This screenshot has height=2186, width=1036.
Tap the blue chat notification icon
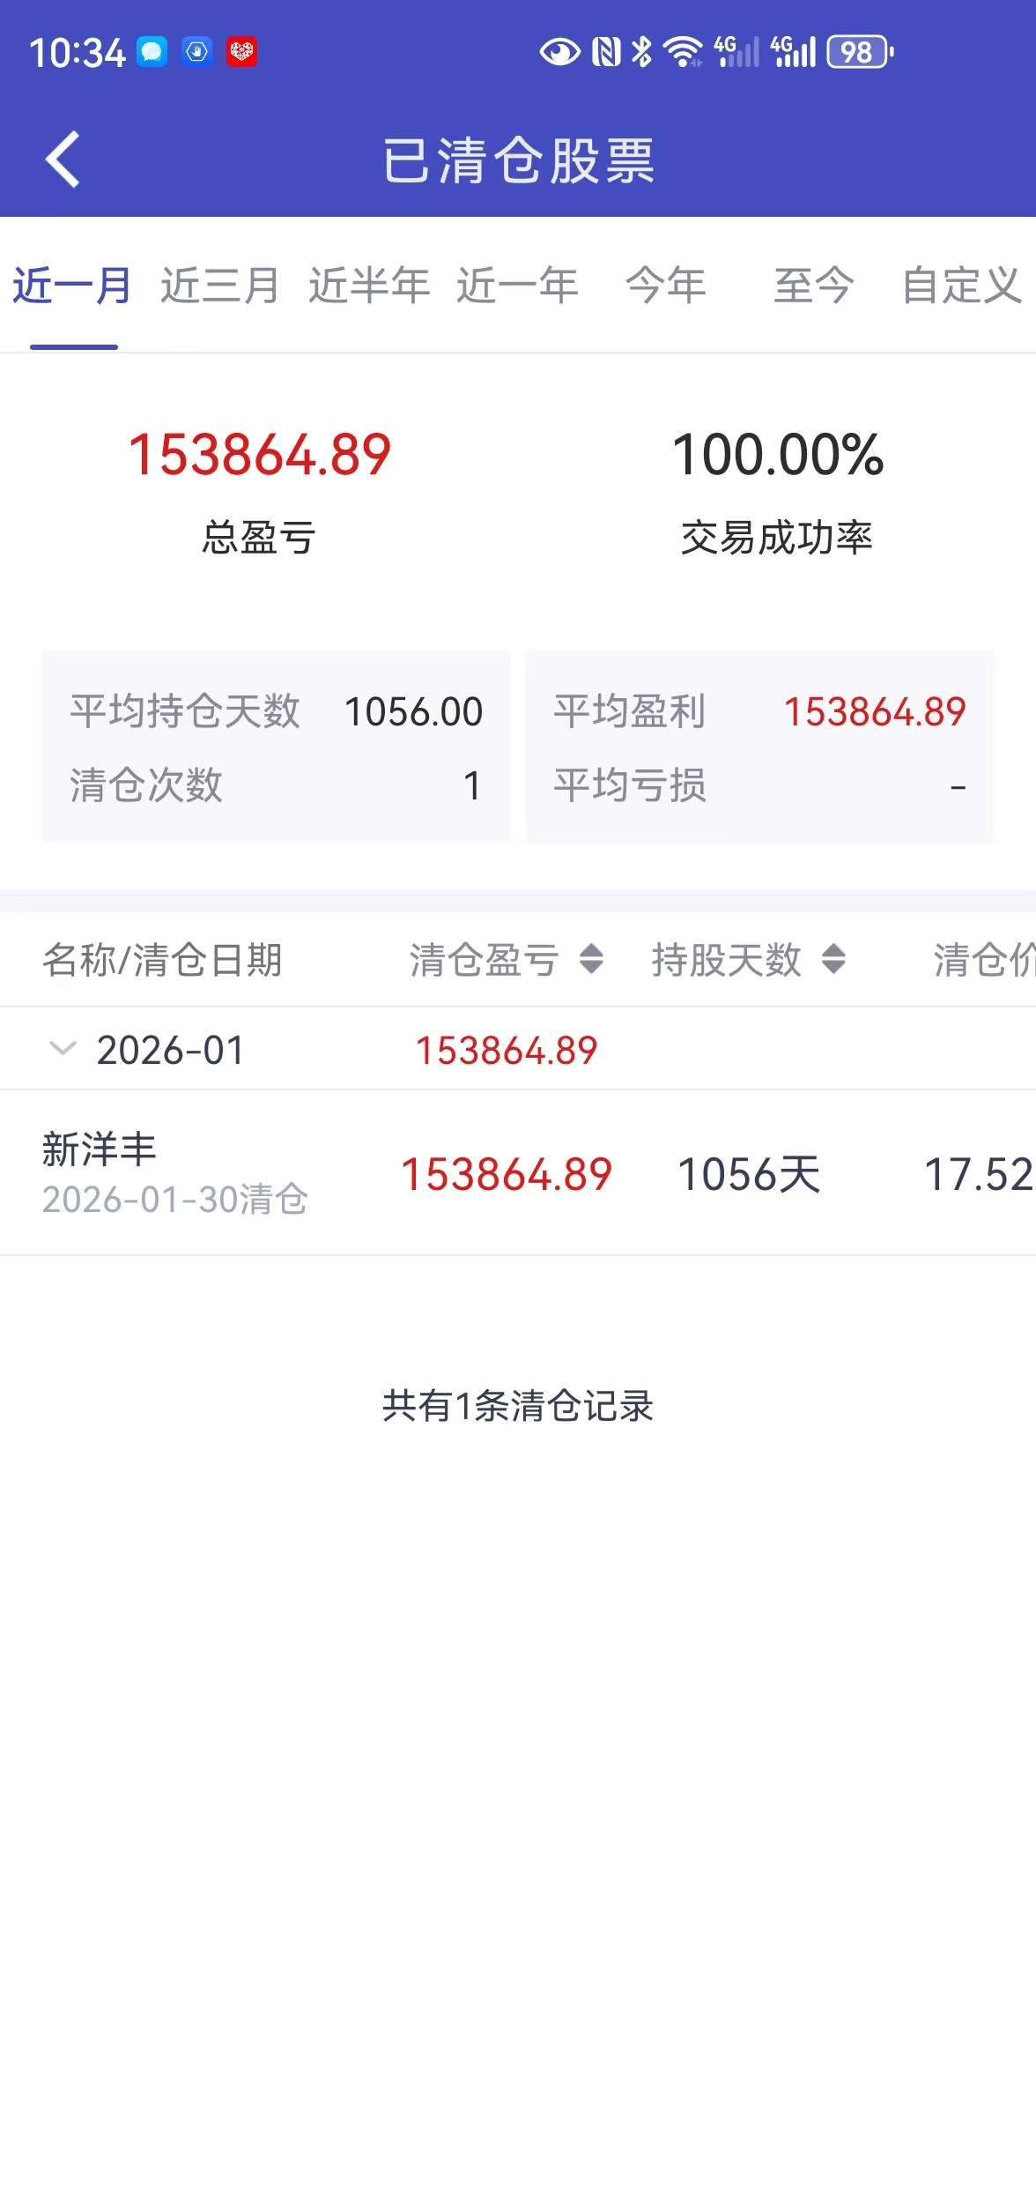point(152,52)
